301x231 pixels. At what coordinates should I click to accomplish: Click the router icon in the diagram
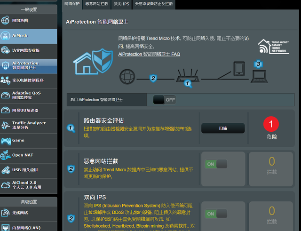tap(188, 75)
